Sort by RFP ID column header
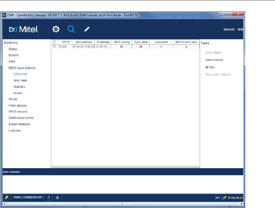This screenshot has width=275, height=208. click(66, 42)
